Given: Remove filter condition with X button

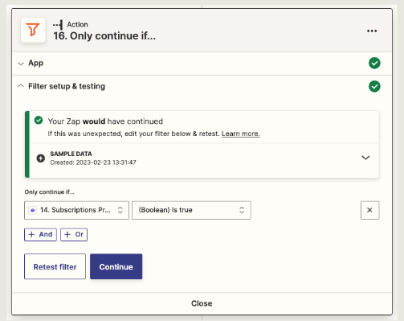Looking at the screenshot, I should [x=369, y=210].
